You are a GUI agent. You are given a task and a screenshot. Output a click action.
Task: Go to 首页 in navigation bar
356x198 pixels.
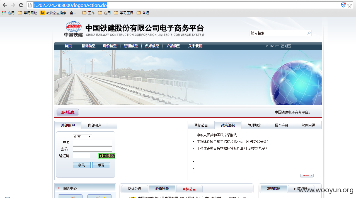68,46
